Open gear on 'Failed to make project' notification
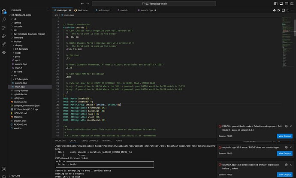The height and width of the screenshot is (178, 296). click(x=286, y=126)
